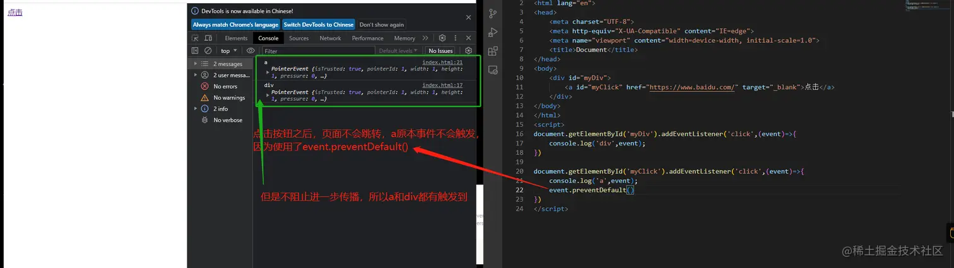954x268 pixels.
Task: Click the console.log('div',event) line
Action: click(x=597, y=143)
